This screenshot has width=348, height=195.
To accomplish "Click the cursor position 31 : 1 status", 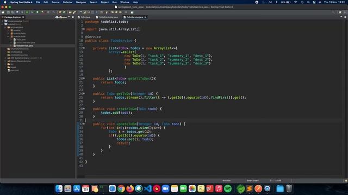I will (x=276, y=180).
